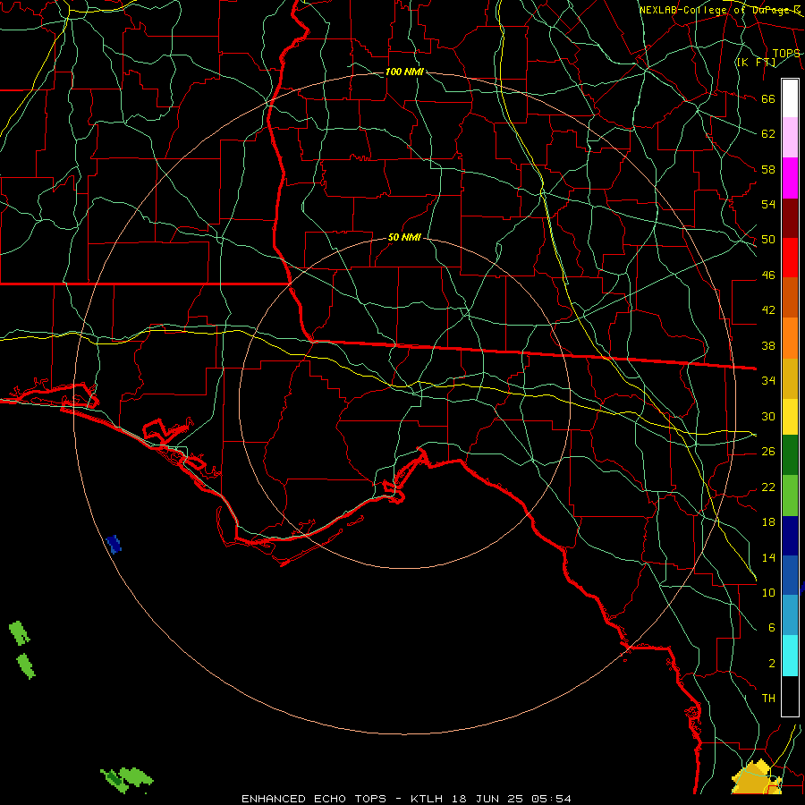Click the 50 NMI range ring label
Image resolution: width=805 pixels, height=805 pixels.
(404, 237)
